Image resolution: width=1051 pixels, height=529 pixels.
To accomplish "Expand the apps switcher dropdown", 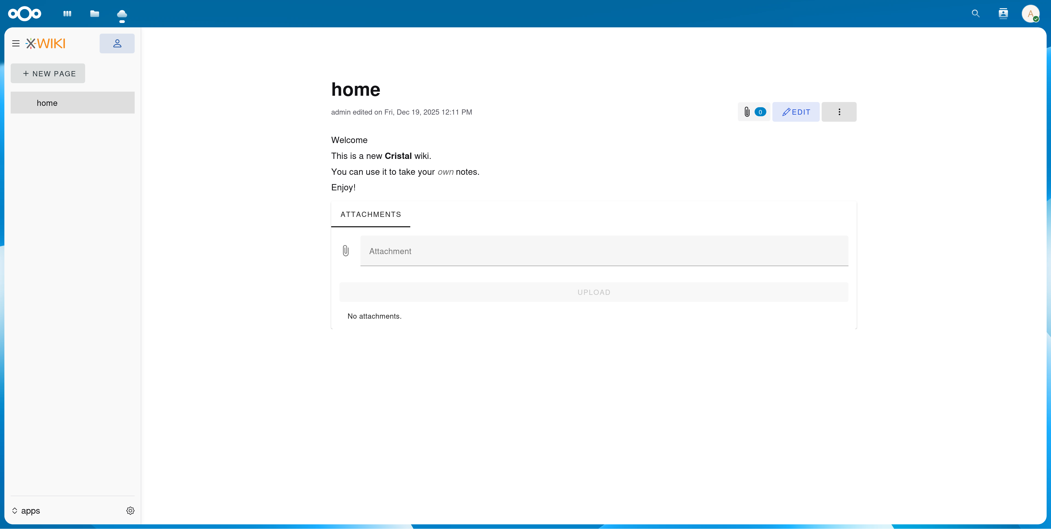I will [26, 511].
